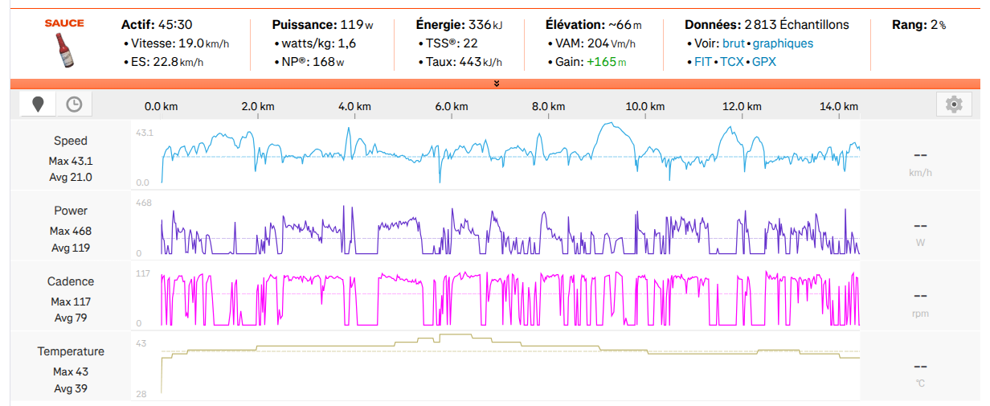The width and height of the screenshot is (990, 406).
Task: Click the 2.0 km axis marker
Action: tap(259, 106)
